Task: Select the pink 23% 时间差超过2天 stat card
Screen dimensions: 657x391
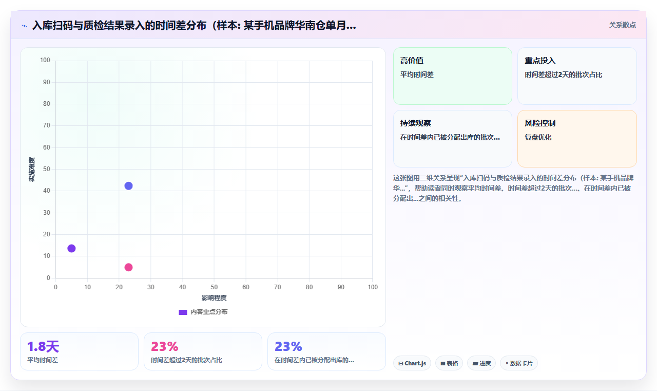Action: pos(203,351)
